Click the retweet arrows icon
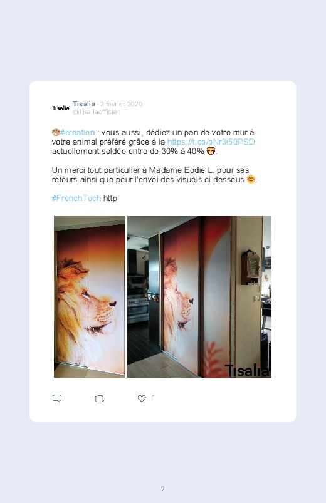This screenshot has height=503, width=326. (99, 399)
